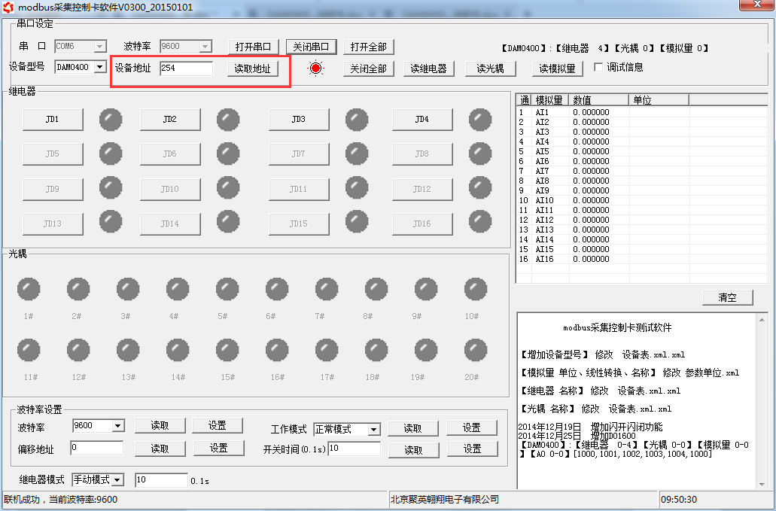This screenshot has width=776, height=511.
Task: Click the red connection status light
Action: pos(315,68)
